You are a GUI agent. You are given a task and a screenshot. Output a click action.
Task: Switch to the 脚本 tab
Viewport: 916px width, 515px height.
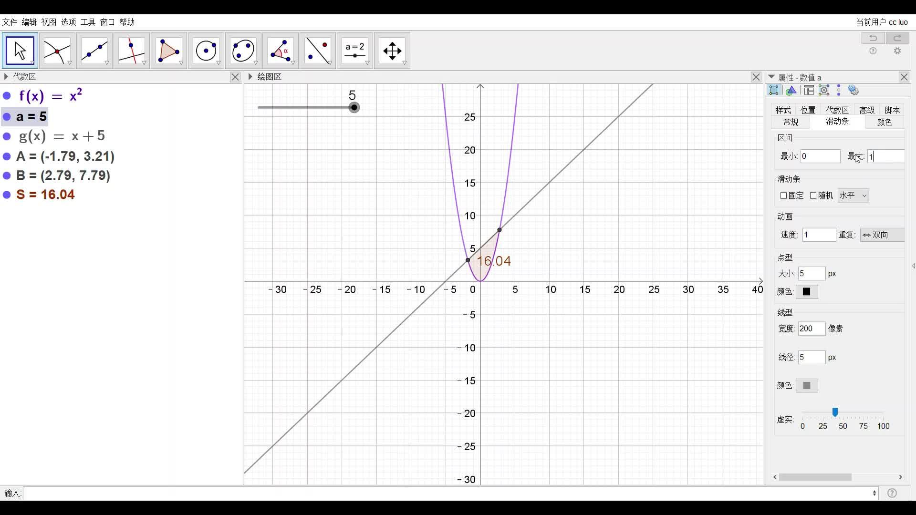tap(892, 110)
